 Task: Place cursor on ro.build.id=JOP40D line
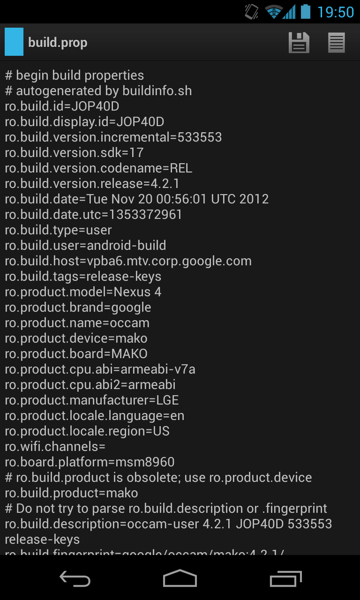click(62, 106)
